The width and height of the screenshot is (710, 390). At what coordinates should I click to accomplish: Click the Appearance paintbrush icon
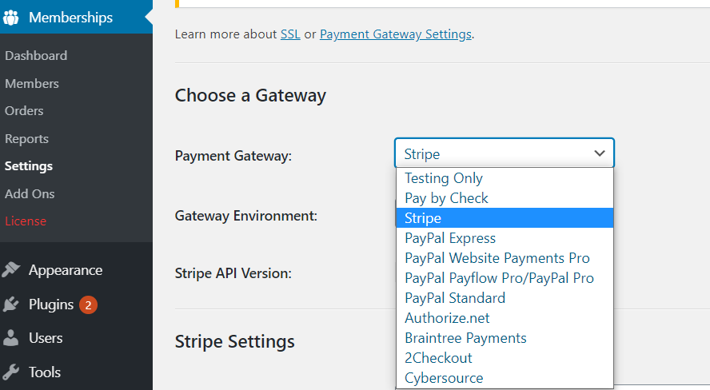click(11, 269)
